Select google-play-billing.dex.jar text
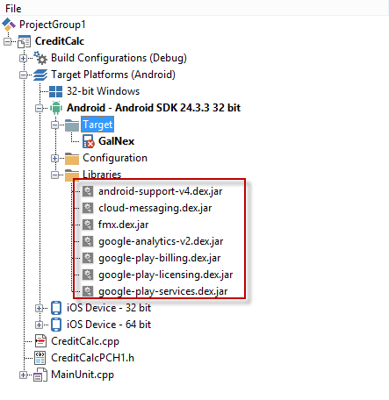389x400 pixels. point(159,258)
